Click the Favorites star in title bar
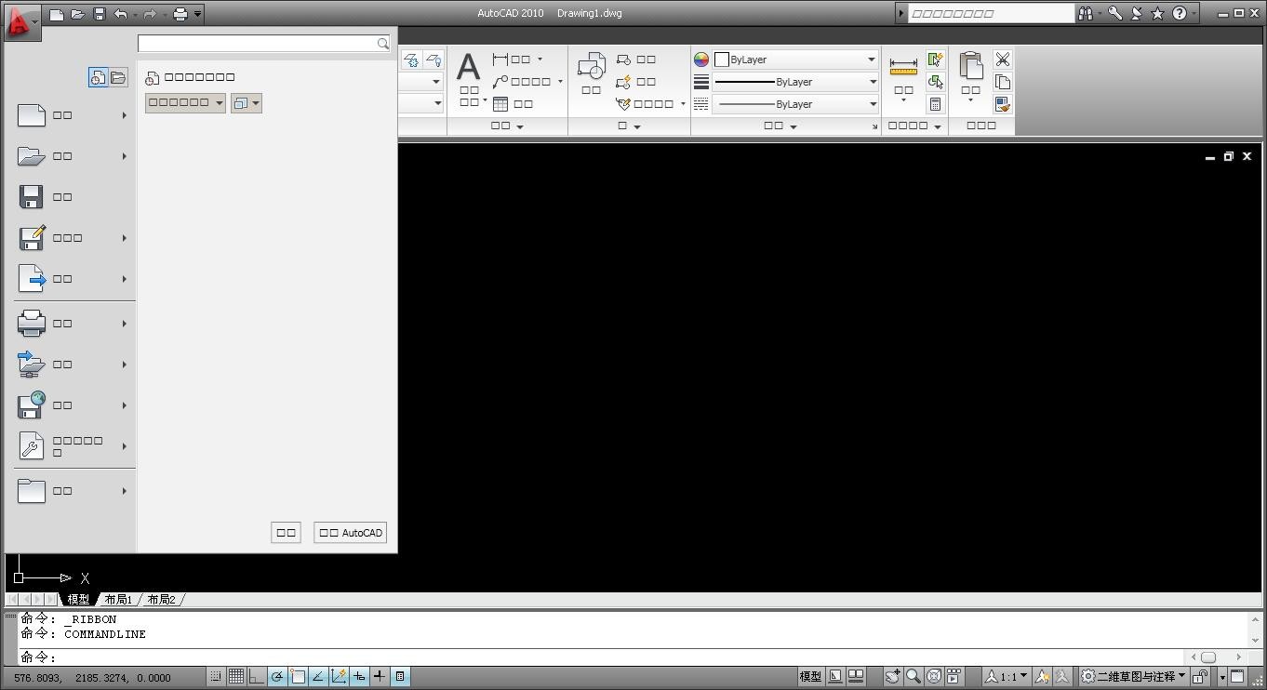The height and width of the screenshot is (690, 1267). [x=1157, y=13]
